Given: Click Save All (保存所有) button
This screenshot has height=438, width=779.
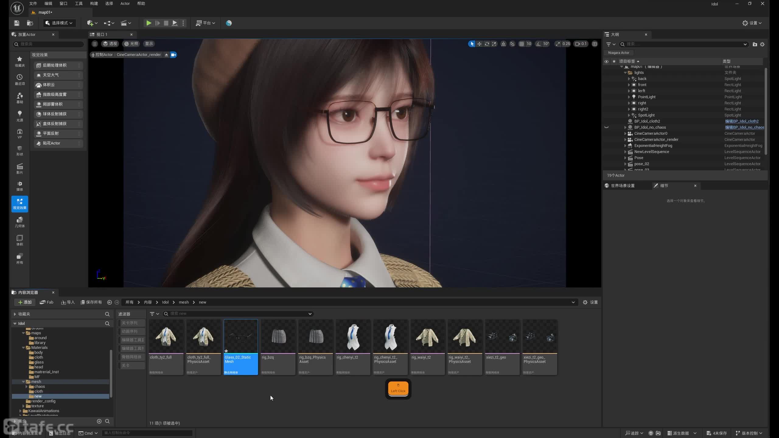Looking at the screenshot, I should tap(91, 302).
